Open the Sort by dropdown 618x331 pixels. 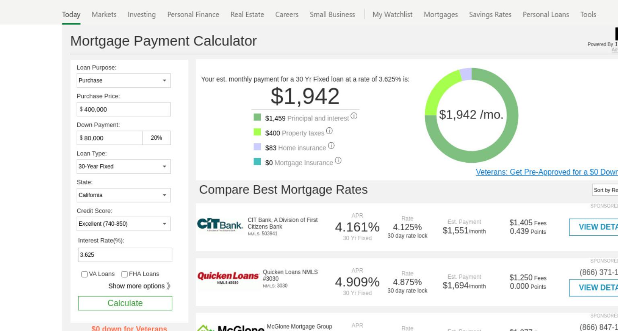click(605, 190)
